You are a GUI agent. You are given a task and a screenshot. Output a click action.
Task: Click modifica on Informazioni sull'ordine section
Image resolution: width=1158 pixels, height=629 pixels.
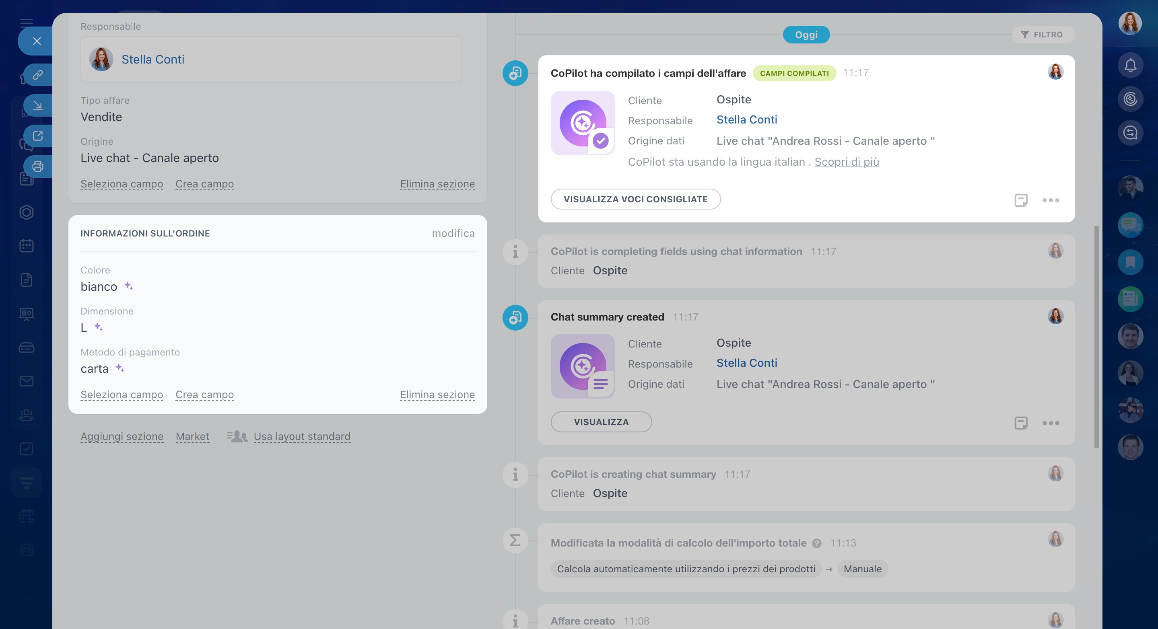(453, 233)
